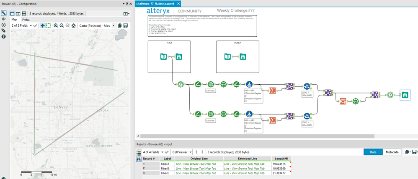This screenshot has width=418, height=179.
Task: Select the map rectangle selection tool
Action: [x=49, y=25]
